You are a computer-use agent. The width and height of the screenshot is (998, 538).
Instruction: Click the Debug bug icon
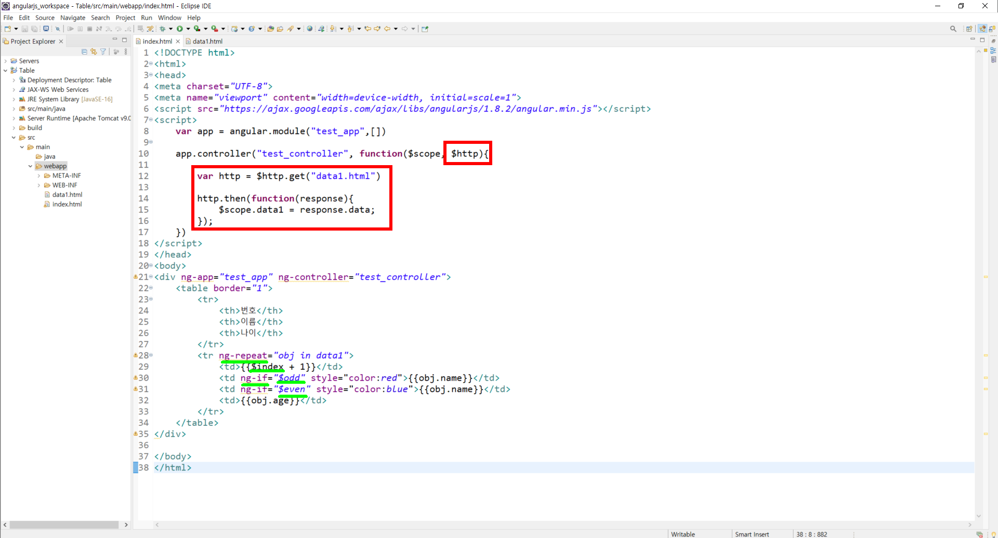coord(162,29)
